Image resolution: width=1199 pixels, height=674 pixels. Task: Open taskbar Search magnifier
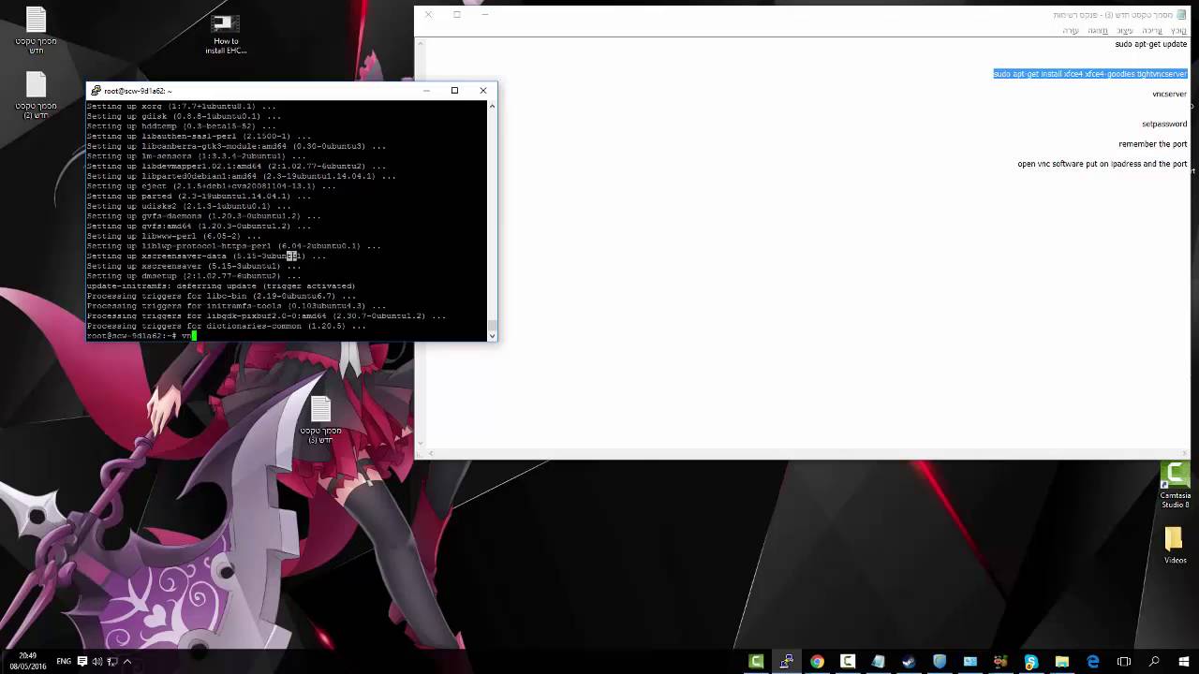tap(1154, 662)
